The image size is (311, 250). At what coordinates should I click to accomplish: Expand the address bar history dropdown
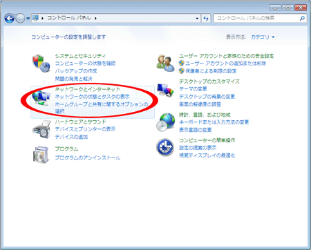click(x=197, y=18)
